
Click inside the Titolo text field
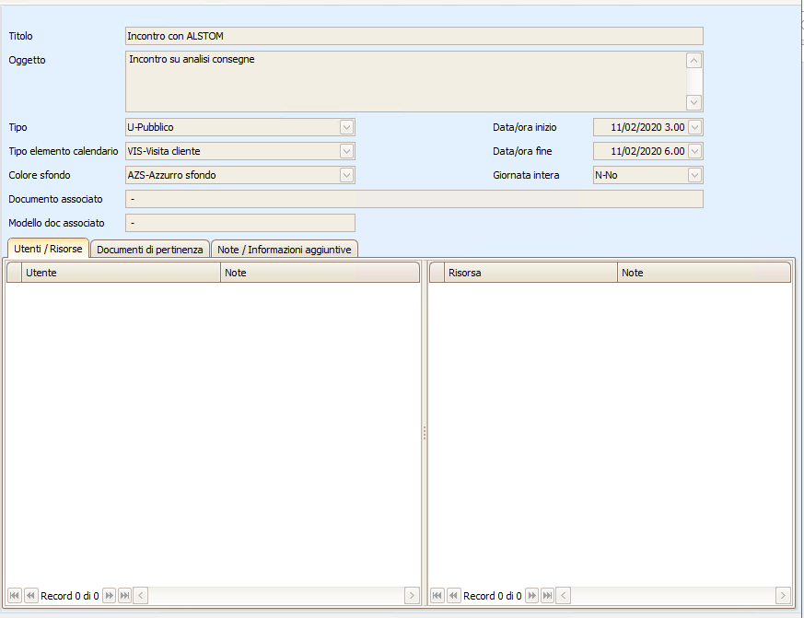tap(414, 36)
